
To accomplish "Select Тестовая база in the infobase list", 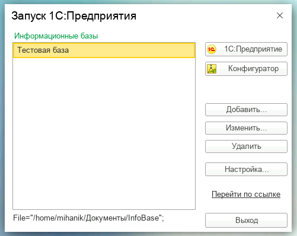I will 104,50.
